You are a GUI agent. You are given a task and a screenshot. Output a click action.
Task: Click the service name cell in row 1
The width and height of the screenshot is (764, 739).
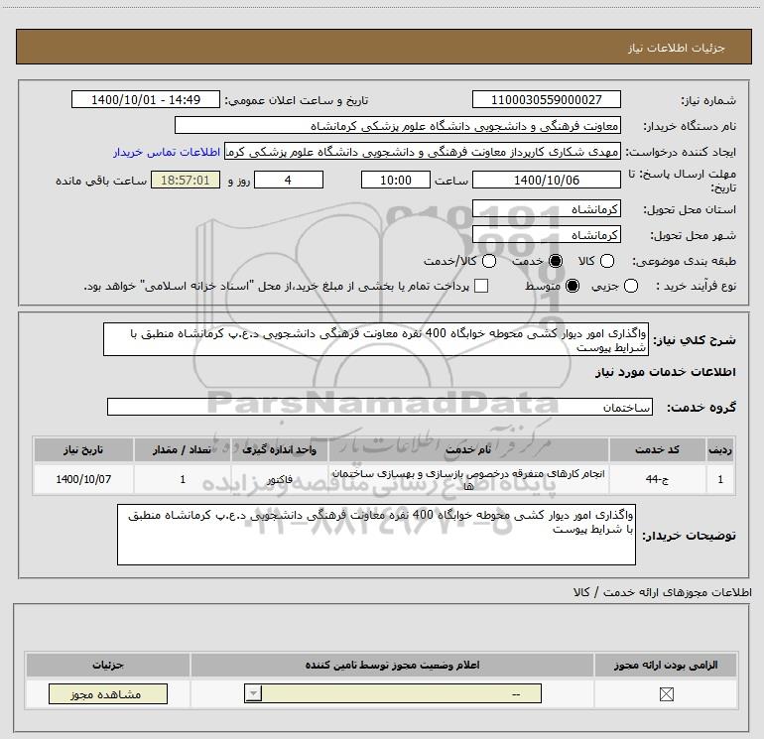tap(468, 479)
